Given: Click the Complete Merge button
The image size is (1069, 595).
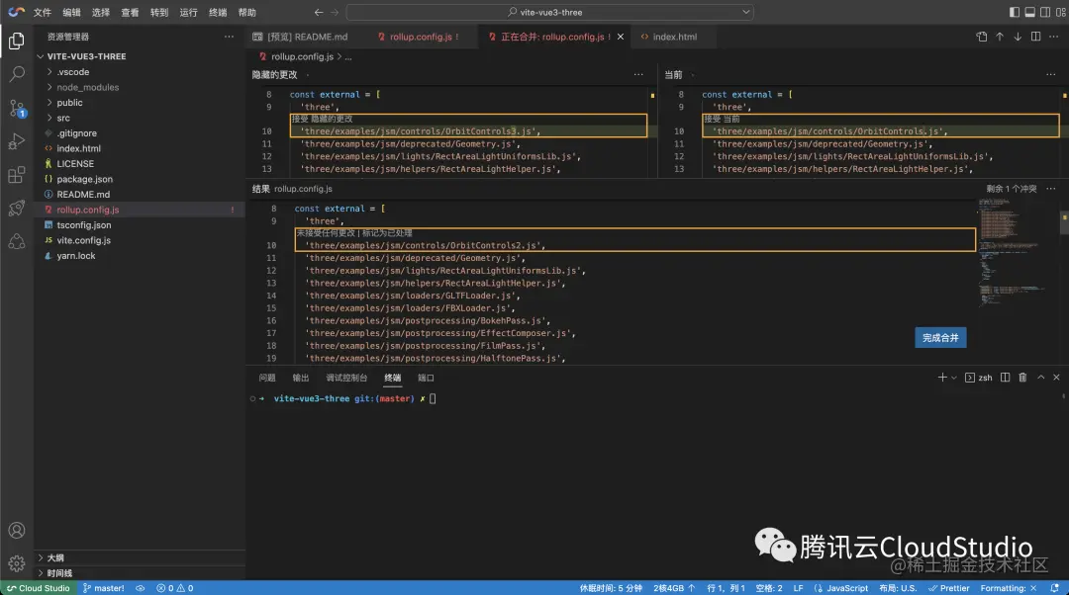Looking at the screenshot, I should pyautogui.click(x=940, y=338).
